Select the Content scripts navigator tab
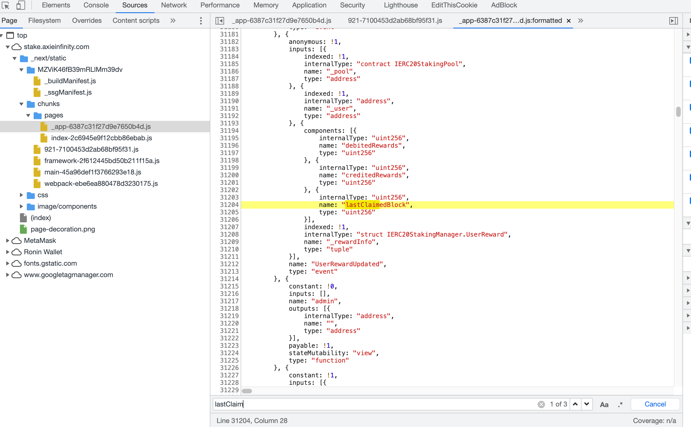This screenshot has width=691, height=427. pyautogui.click(x=136, y=21)
